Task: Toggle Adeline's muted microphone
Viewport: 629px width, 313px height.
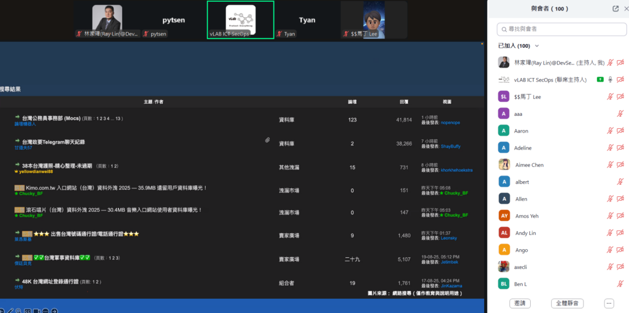Action: 610,148
